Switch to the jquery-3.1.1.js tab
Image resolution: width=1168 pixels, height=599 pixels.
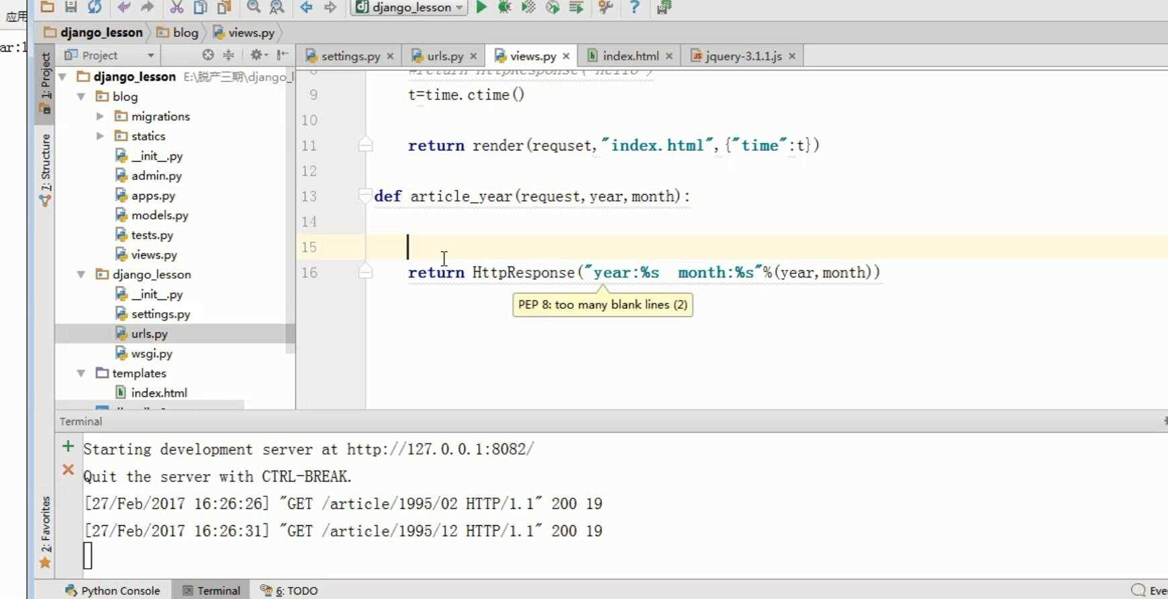pyautogui.click(x=743, y=56)
